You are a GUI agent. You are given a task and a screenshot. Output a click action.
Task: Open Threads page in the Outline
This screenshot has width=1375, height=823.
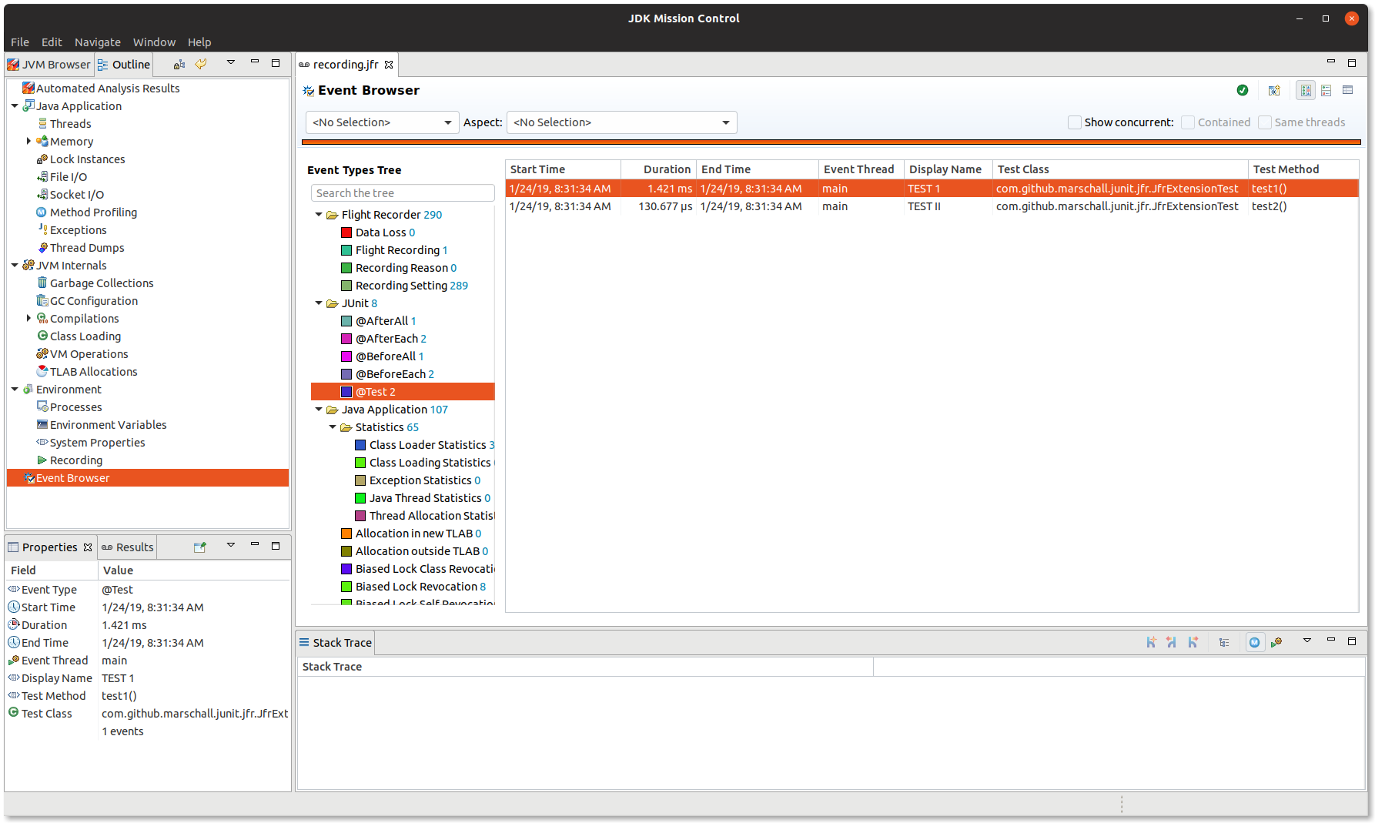click(71, 123)
